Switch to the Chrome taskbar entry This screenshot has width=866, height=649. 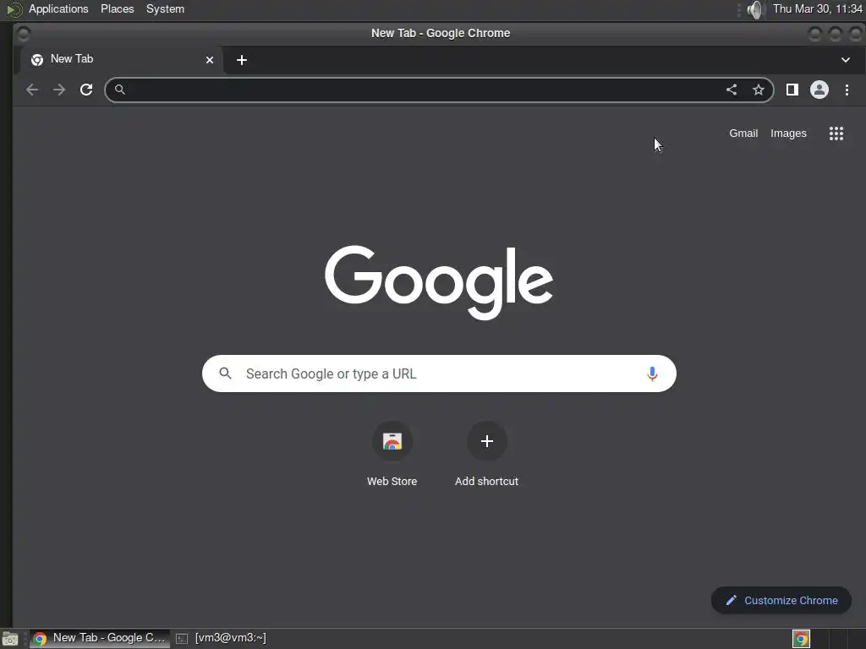pyautogui.click(x=100, y=638)
